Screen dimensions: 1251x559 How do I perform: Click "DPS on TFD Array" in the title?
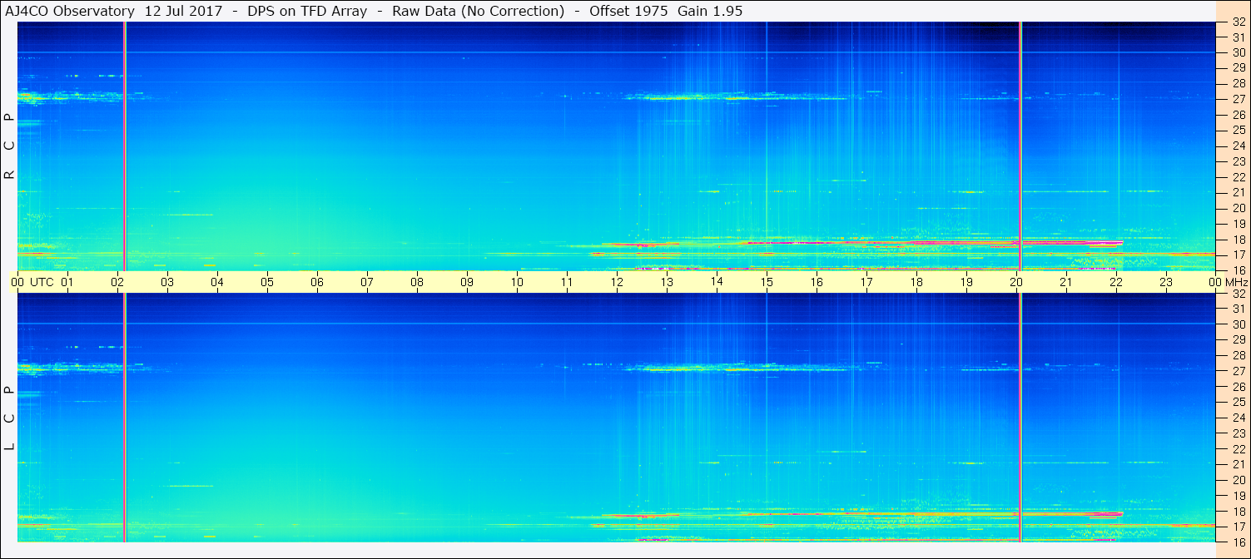point(307,12)
